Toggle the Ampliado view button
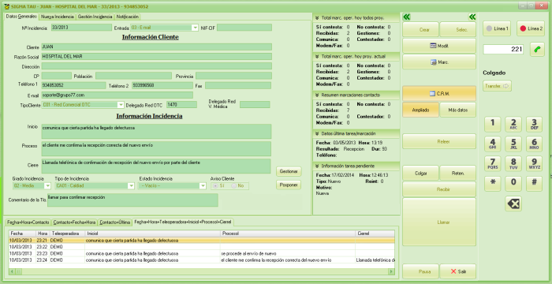The image size is (552, 284). pyautogui.click(x=420, y=110)
